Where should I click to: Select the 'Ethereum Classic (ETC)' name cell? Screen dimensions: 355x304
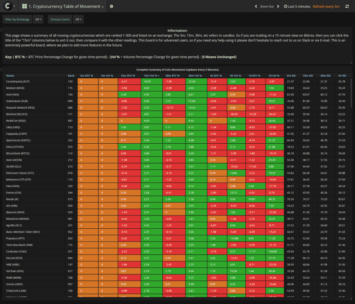tap(34, 173)
